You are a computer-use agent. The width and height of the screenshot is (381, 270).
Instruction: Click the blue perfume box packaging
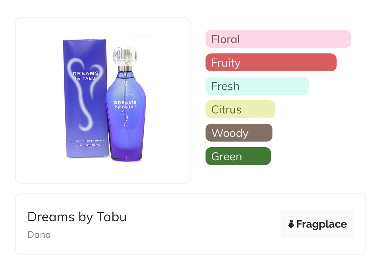pyautogui.click(x=85, y=119)
